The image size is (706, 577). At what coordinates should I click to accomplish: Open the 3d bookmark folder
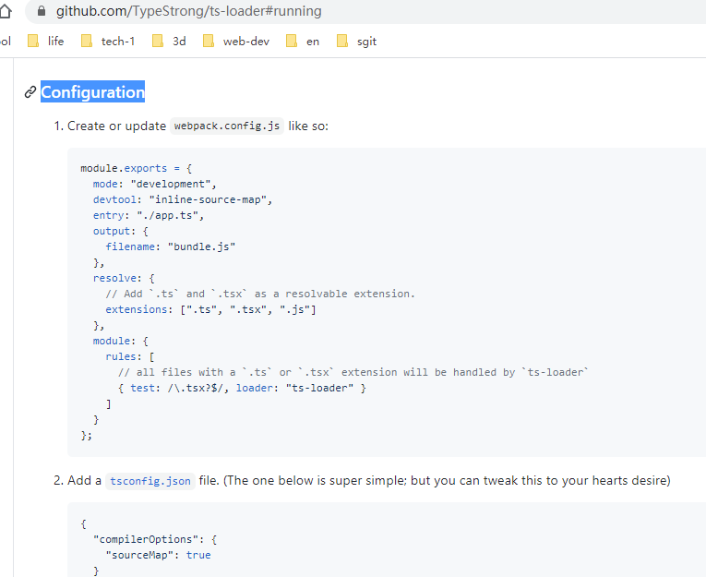coord(169,41)
